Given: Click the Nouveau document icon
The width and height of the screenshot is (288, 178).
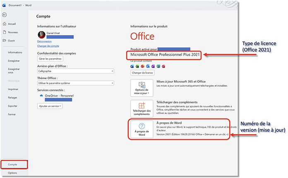Looking at the screenshot, I should coord(4,32).
